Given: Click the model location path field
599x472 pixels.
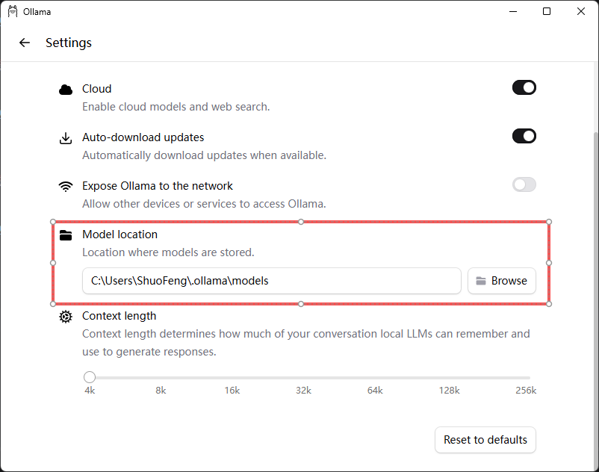Looking at the screenshot, I should click(x=272, y=281).
